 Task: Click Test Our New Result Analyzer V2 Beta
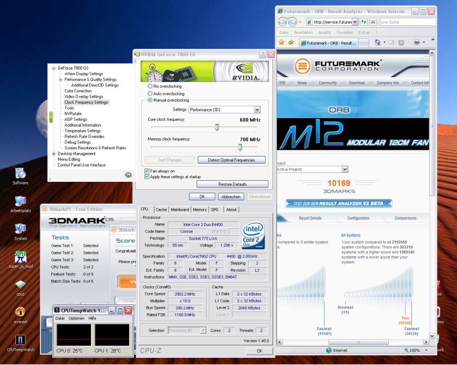(x=338, y=204)
